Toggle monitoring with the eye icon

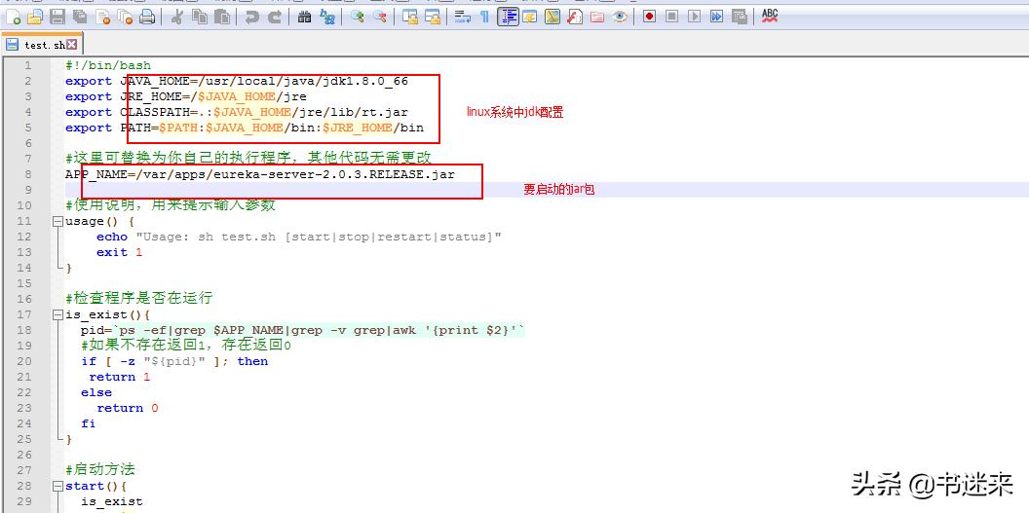620,17
